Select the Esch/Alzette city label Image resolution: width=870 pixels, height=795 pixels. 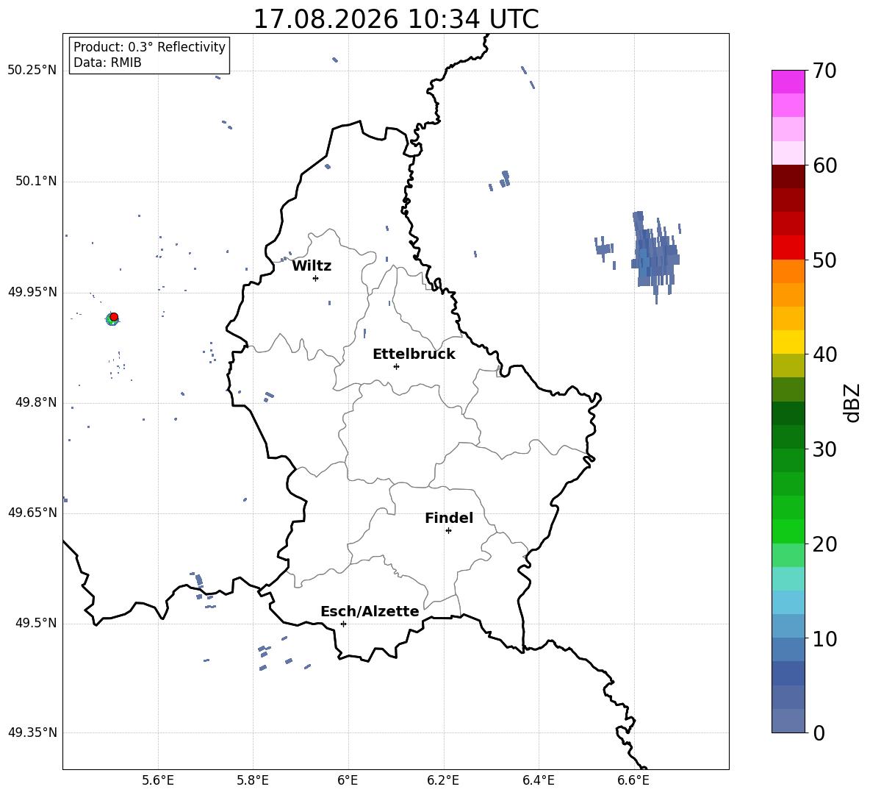click(x=370, y=611)
